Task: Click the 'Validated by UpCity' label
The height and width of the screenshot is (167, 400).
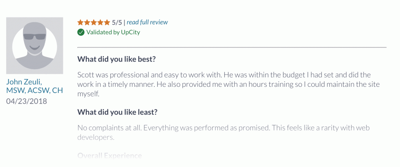Action: (x=113, y=32)
